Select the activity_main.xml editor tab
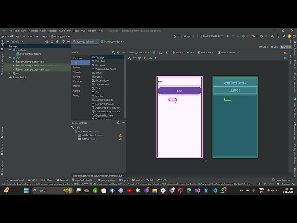297x223 pixels. pyautogui.click(x=85, y=41)
